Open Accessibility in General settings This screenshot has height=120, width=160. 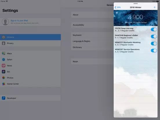[92, 25]
